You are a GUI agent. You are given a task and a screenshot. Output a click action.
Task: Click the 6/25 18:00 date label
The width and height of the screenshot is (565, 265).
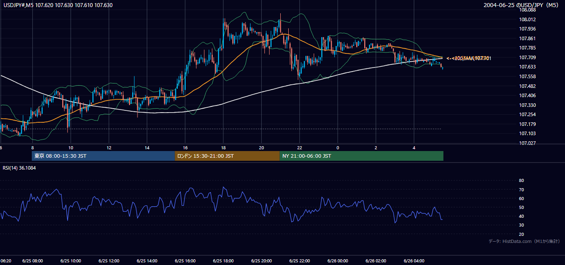(x=224, y=261)
